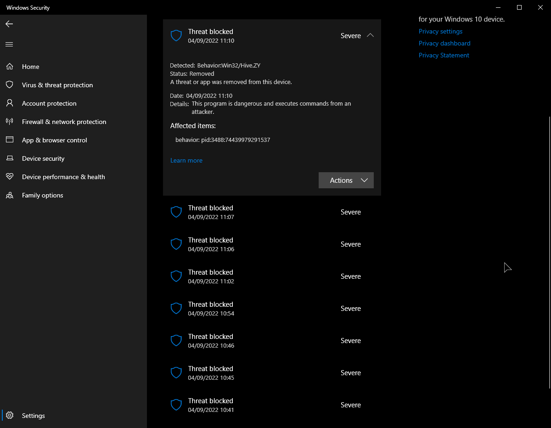Open the Actions dropdown

coord(346,180)
